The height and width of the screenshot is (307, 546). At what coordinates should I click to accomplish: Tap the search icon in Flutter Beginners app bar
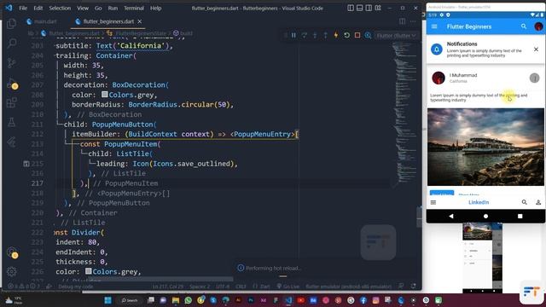[524, 26]
